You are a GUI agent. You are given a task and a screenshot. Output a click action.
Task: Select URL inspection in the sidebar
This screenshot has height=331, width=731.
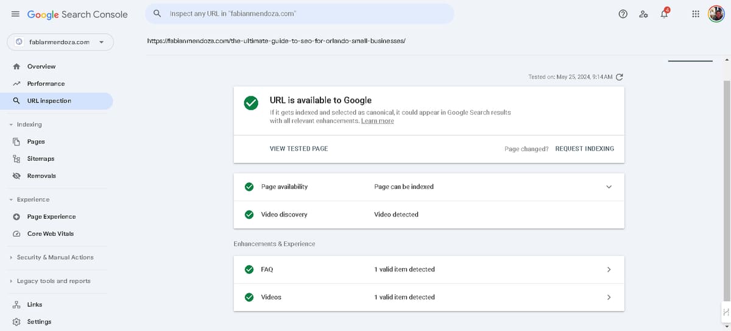pyautogui.click(x=49, y=101)
